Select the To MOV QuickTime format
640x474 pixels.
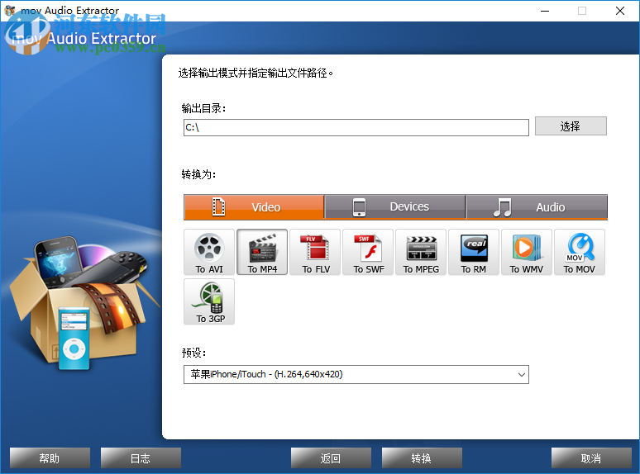(x=580, y=252)
